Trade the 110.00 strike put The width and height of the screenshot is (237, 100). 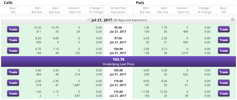[224, 83]
